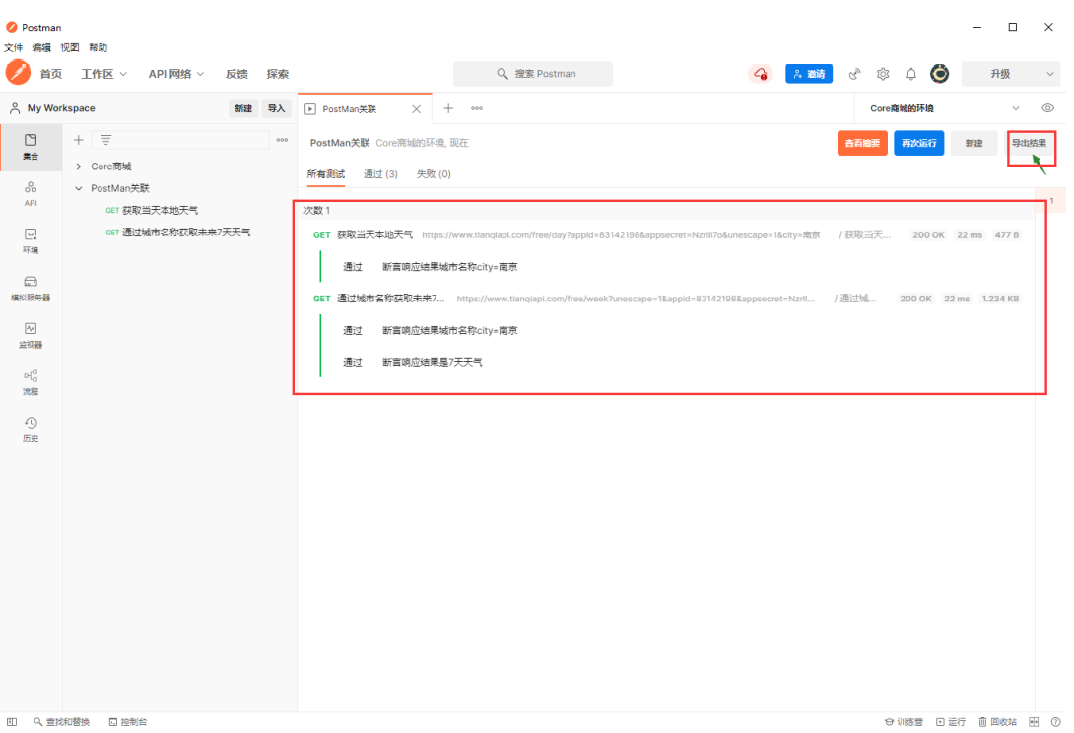Viewport: 1074px width, 733px height.
Task: Open Runner (运行) in status bar
Action: tap(951, 721)
